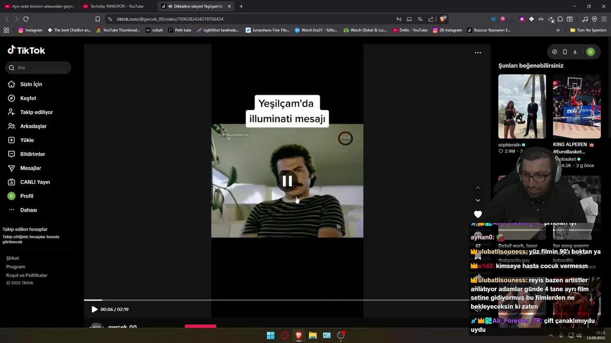This screenshot has width=611, height=343.
Task: Open the Opera icon in taskbar
Action: pyautogui.click(x=285, y=335)
